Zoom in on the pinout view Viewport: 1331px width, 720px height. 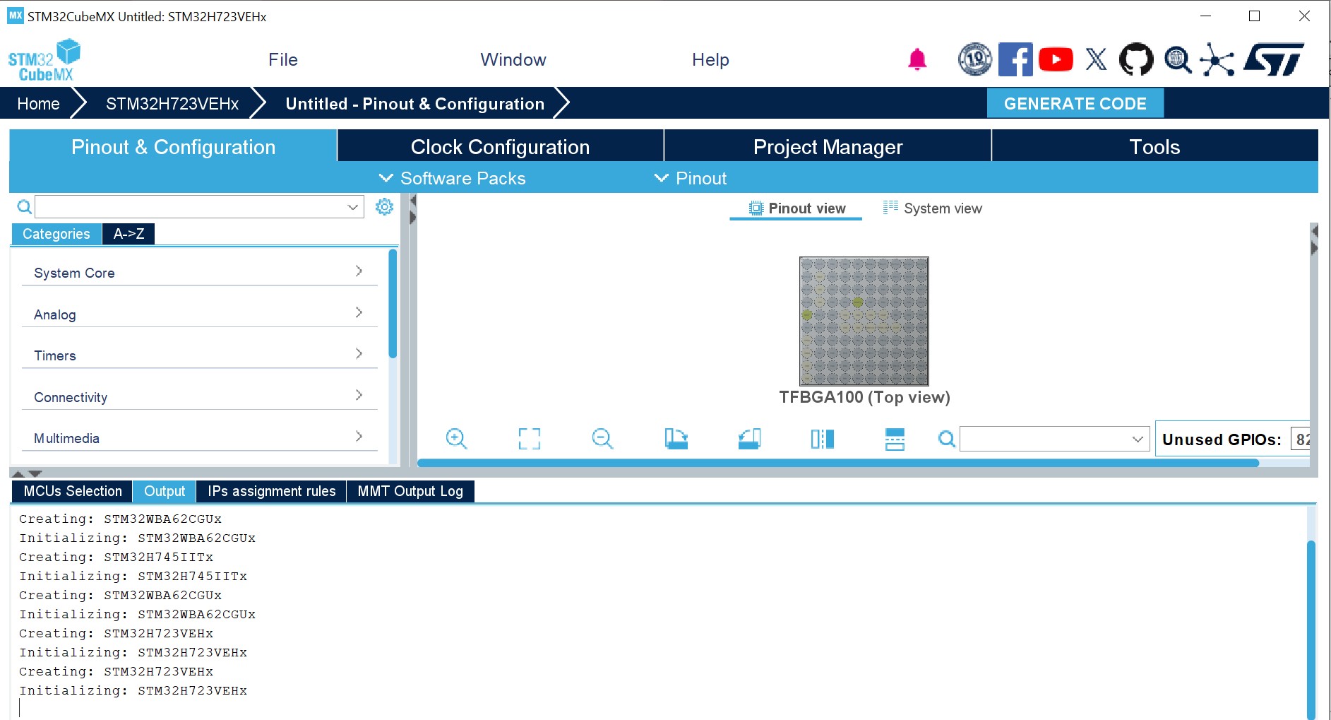coord(456,439)
